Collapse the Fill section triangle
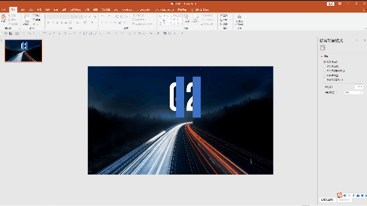The width and height of the screenshot is (367, 206). (322, 56)
